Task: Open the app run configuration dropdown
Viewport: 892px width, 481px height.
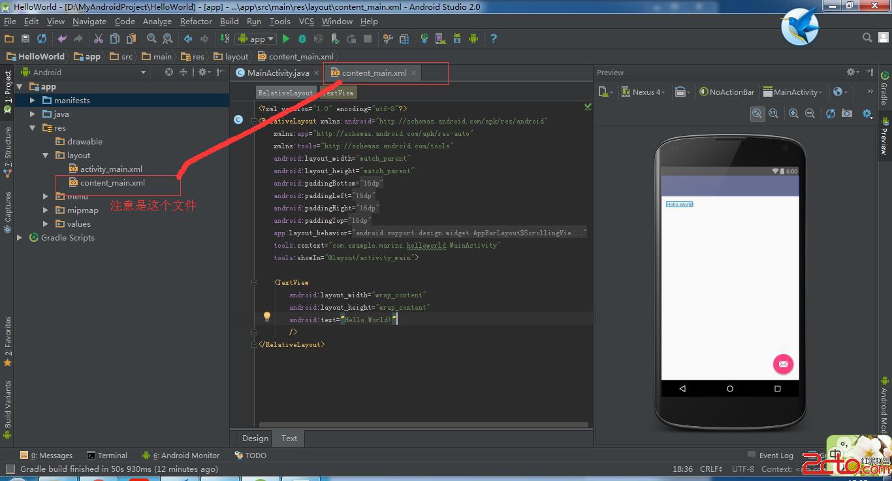Action: coord(257,39)
